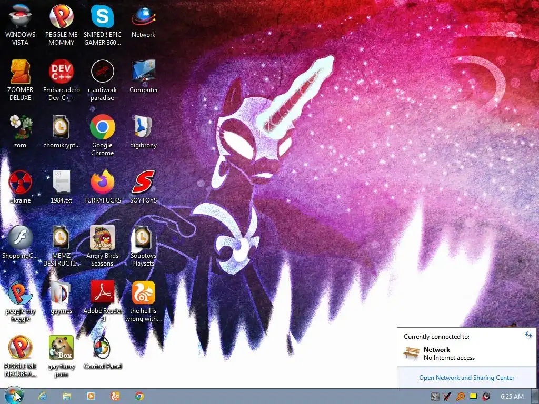Click the gray square system tray icon
Viewport: 539px width, 404px height.
point(435,397)
